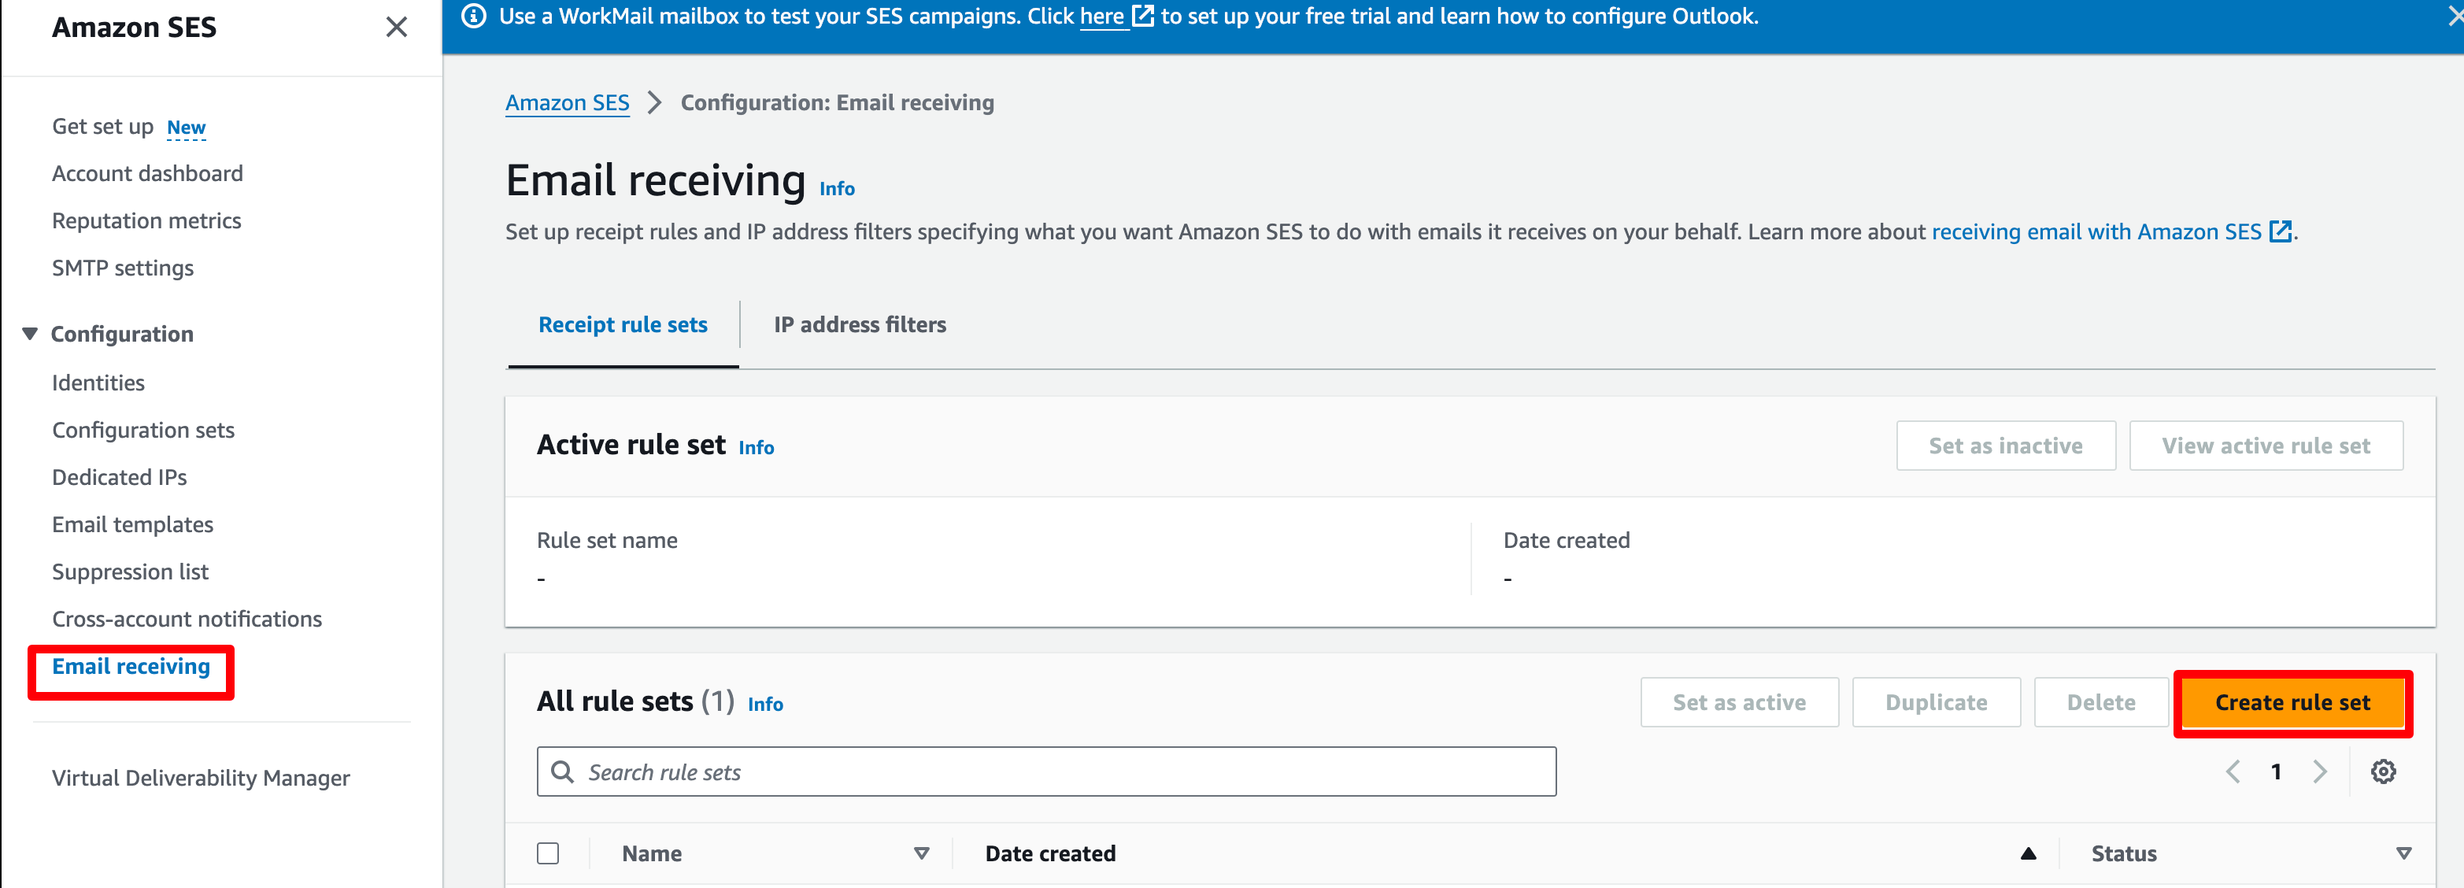Open Identities in sidebar
The image size is (2464, 888).
click(98, 383)
